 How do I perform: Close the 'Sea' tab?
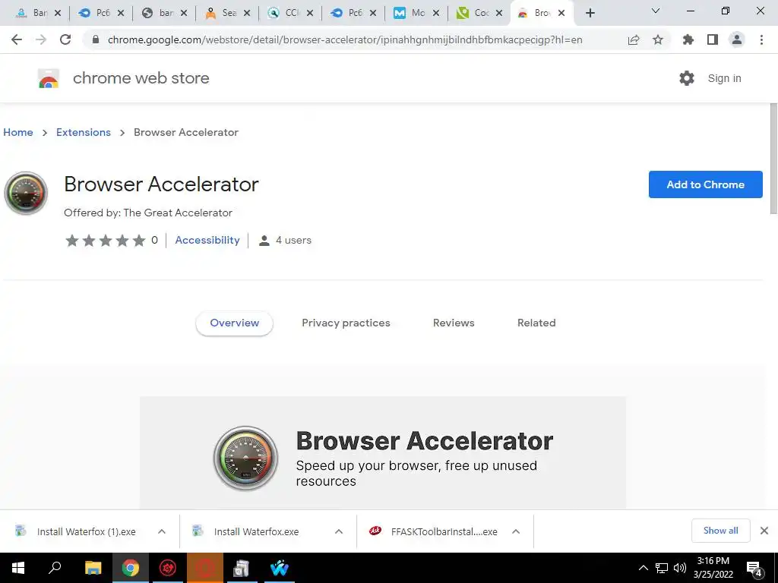(247, 14)
